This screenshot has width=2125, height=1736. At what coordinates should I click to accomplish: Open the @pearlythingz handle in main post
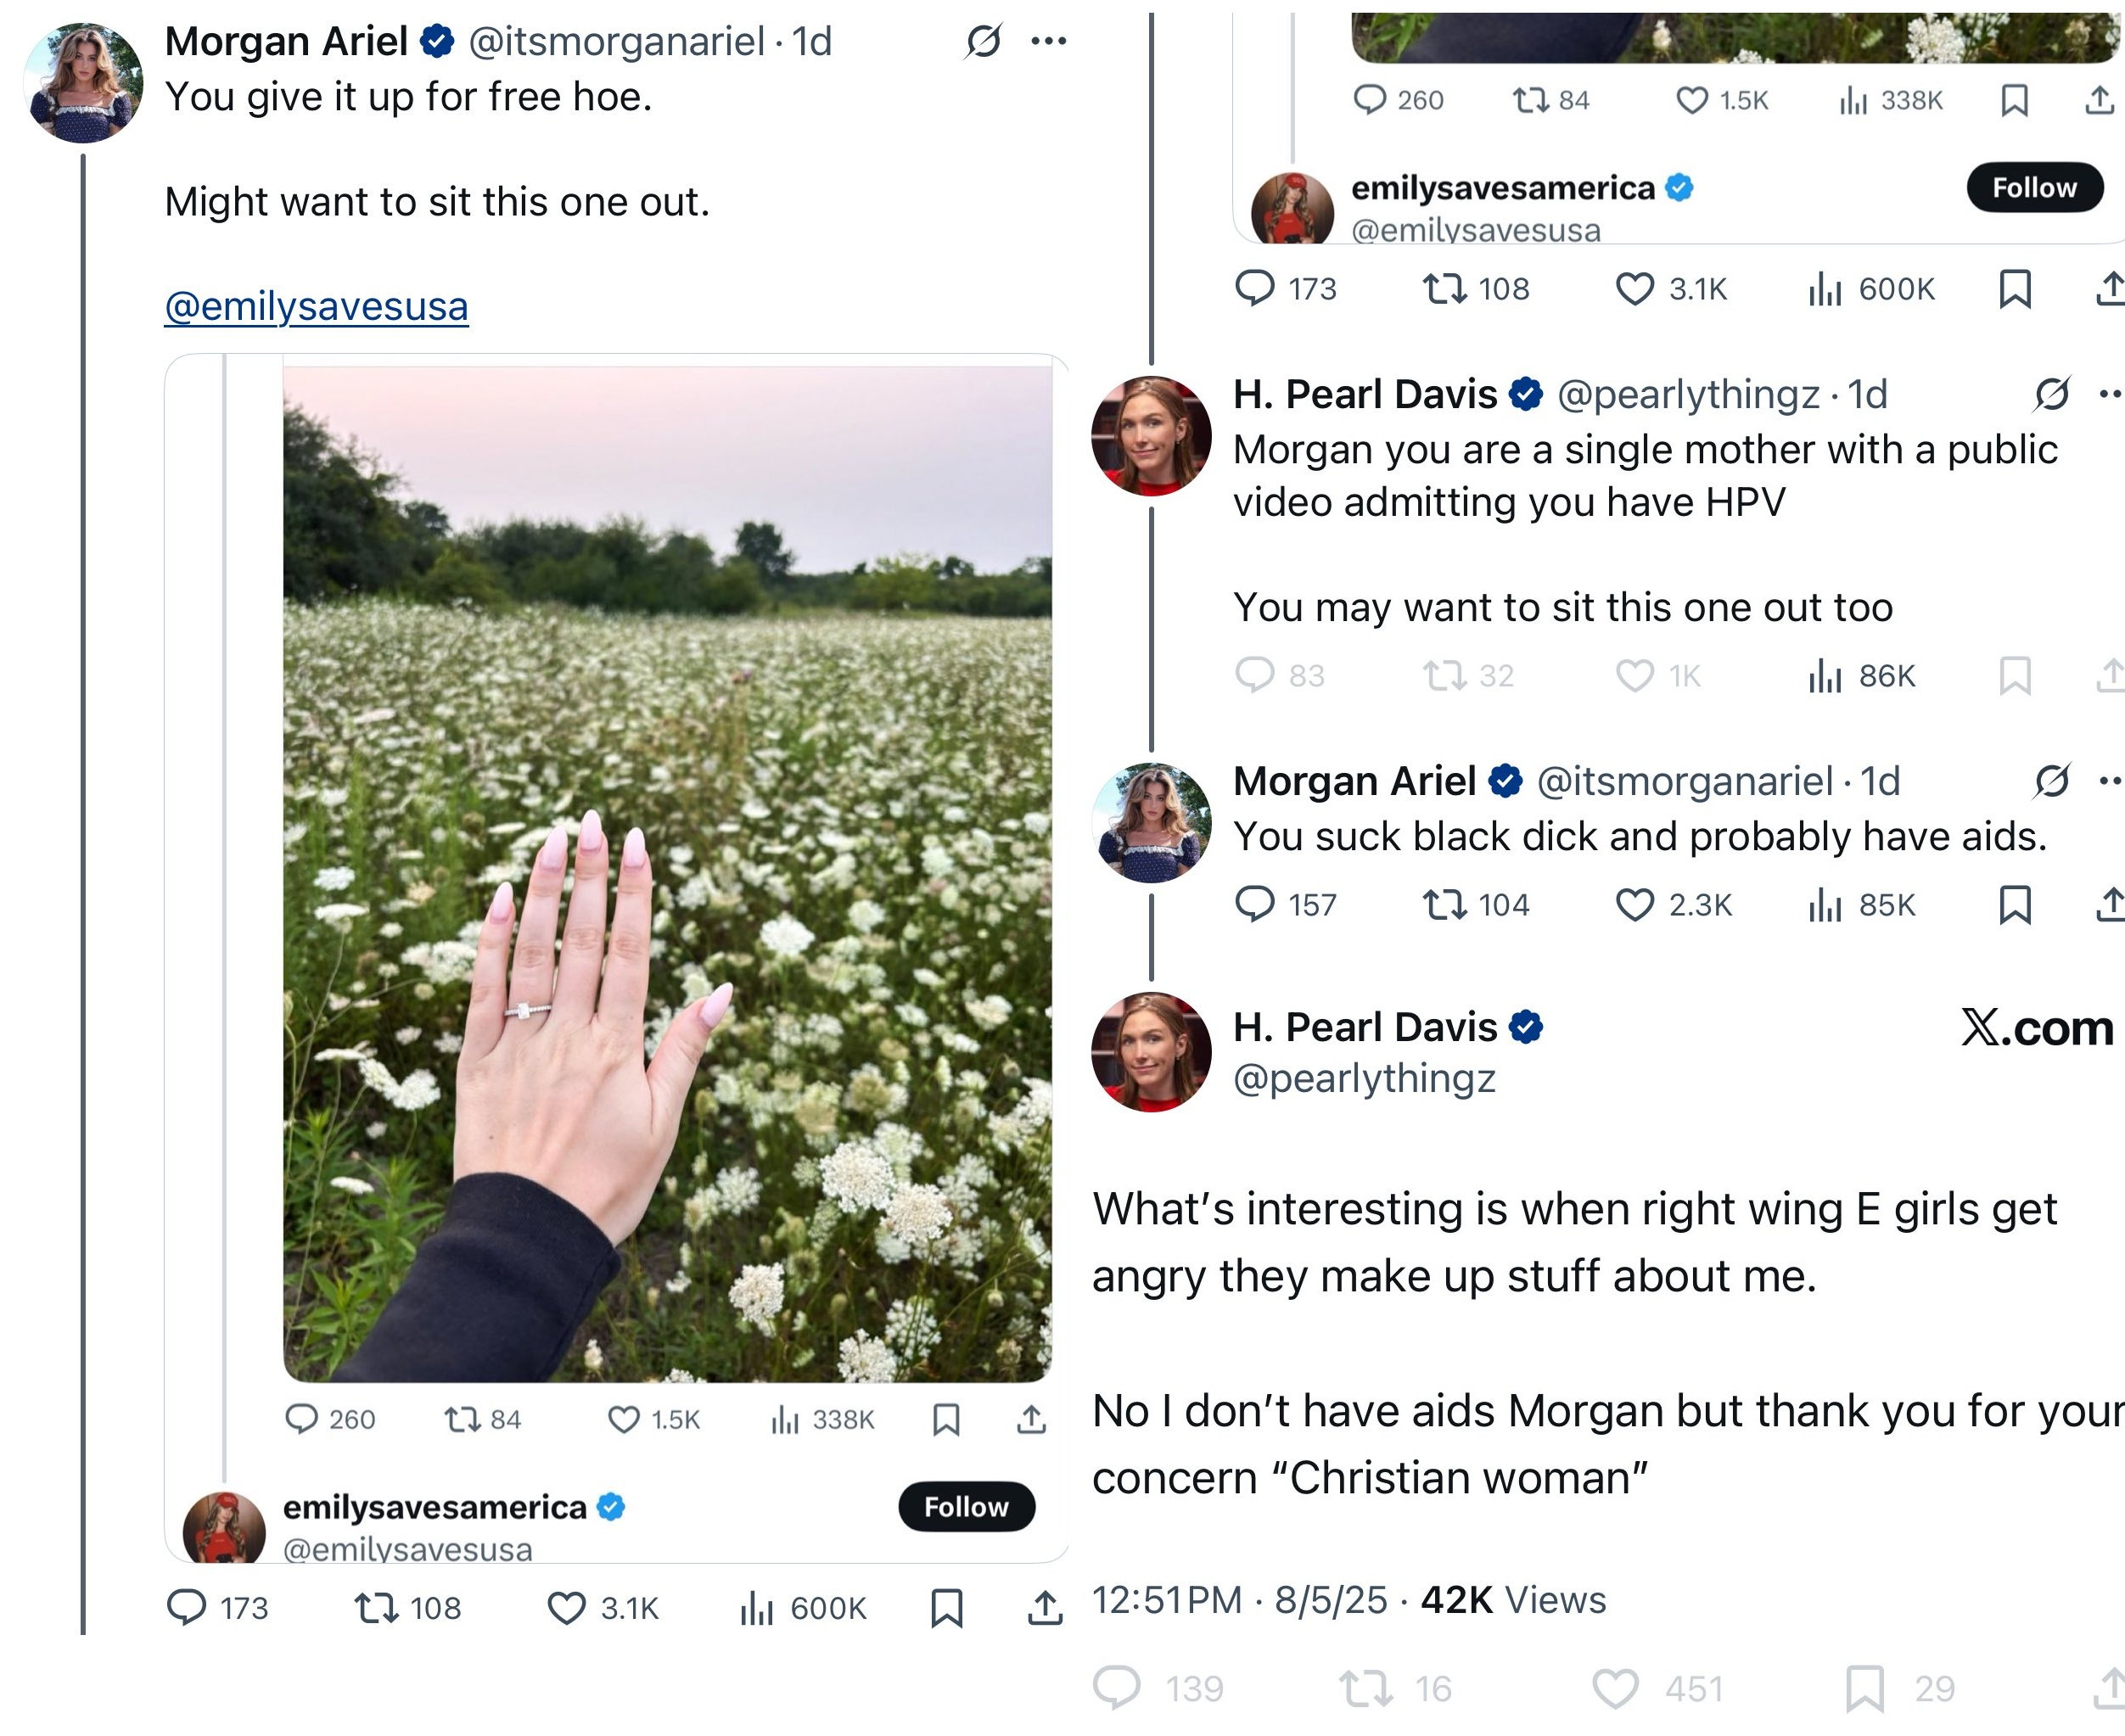pyautogui.click(x=1364, y=1078)
